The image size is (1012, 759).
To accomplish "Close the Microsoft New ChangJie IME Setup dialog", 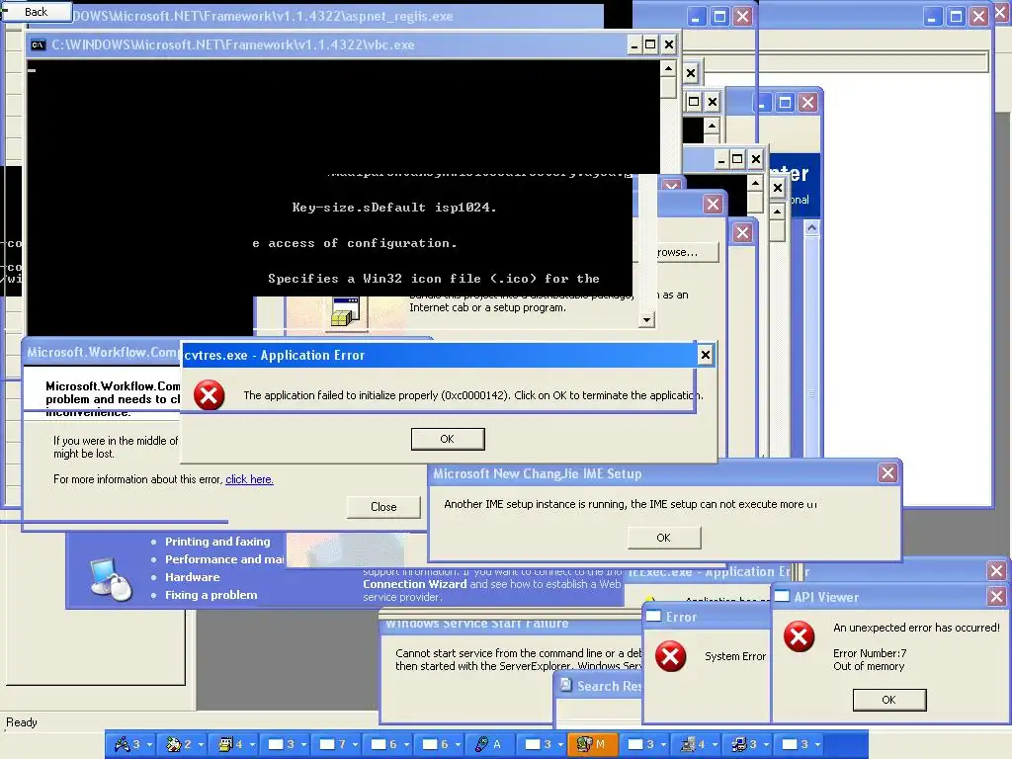I will coord(888,473).
